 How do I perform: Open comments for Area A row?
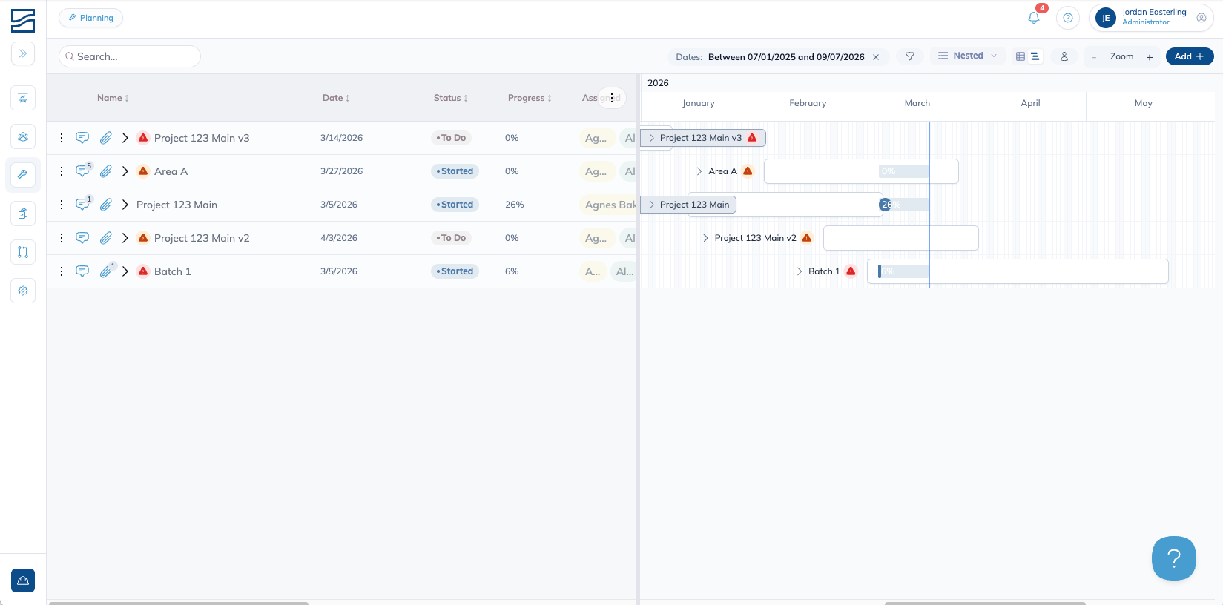click(x=82, y=171)
